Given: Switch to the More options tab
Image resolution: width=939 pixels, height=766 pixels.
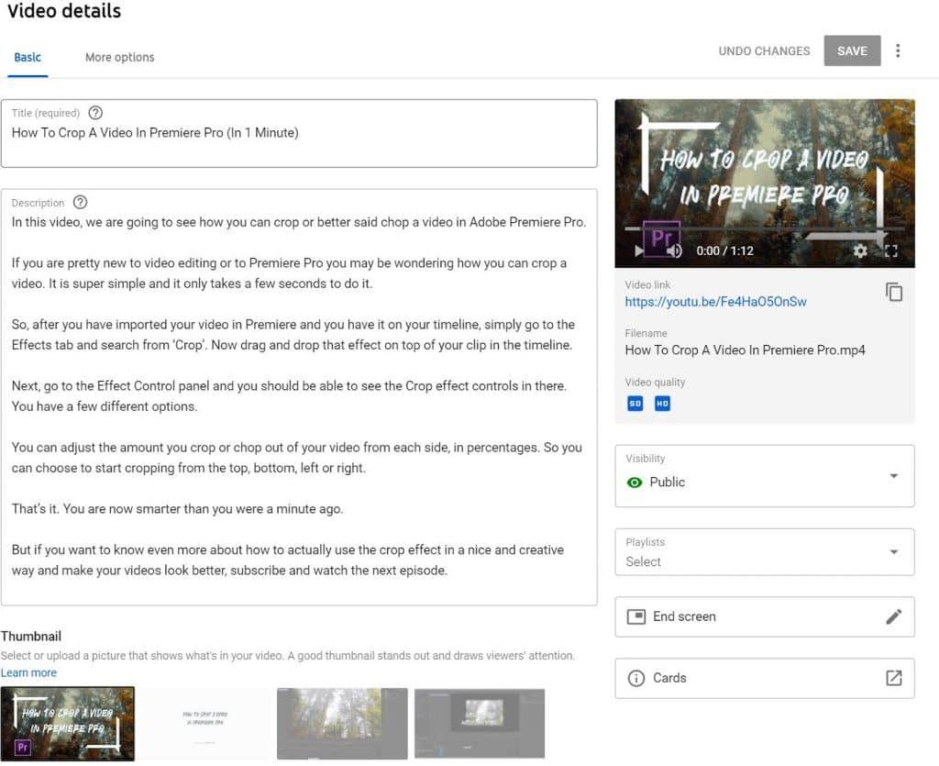Looking at the screenshot, I should 120,58.
